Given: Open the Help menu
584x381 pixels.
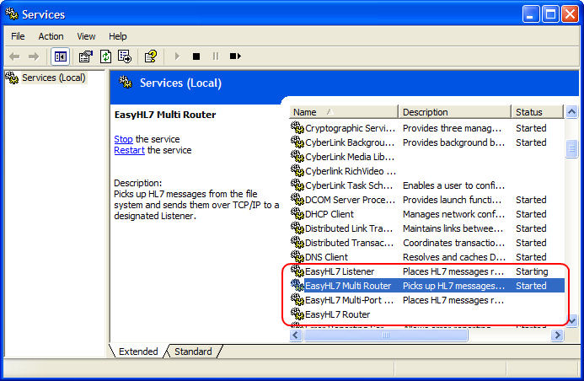Looking at the screenshot, I should [x=118, y=36].
